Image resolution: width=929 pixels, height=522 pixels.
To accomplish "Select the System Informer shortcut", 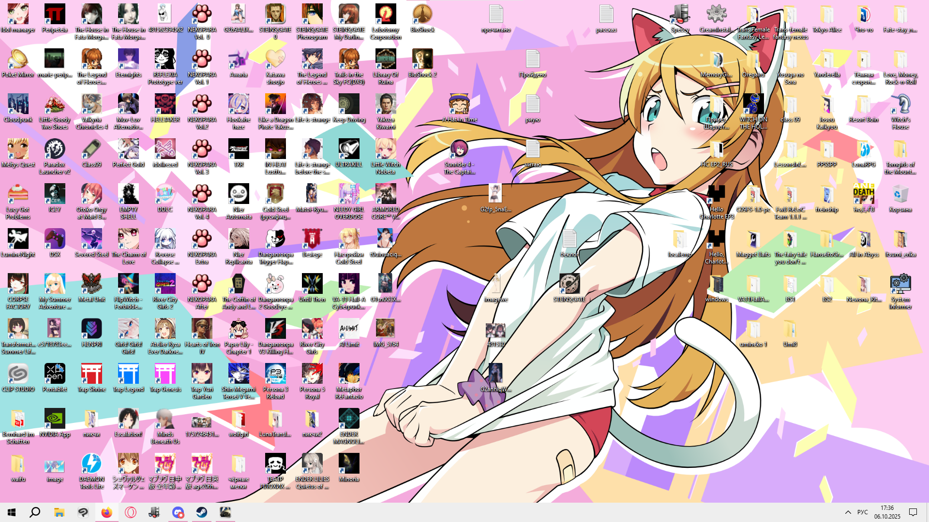I will pyautogui.click(x=900, y=285).
